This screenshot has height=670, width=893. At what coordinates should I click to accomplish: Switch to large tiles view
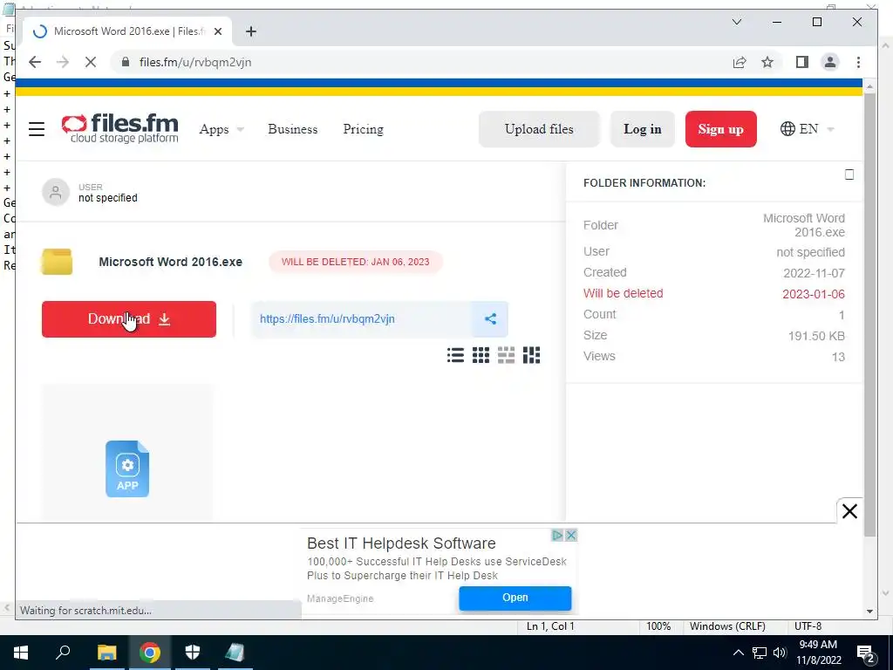coord(506,355)
